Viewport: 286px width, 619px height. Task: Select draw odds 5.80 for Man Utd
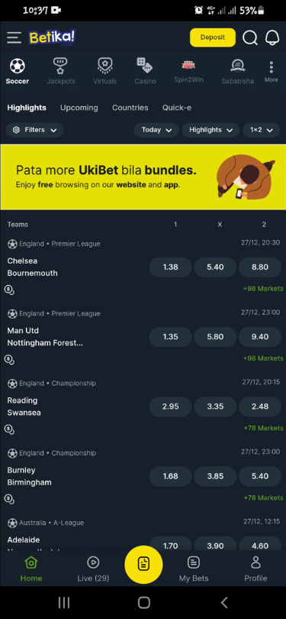[215, 337]
